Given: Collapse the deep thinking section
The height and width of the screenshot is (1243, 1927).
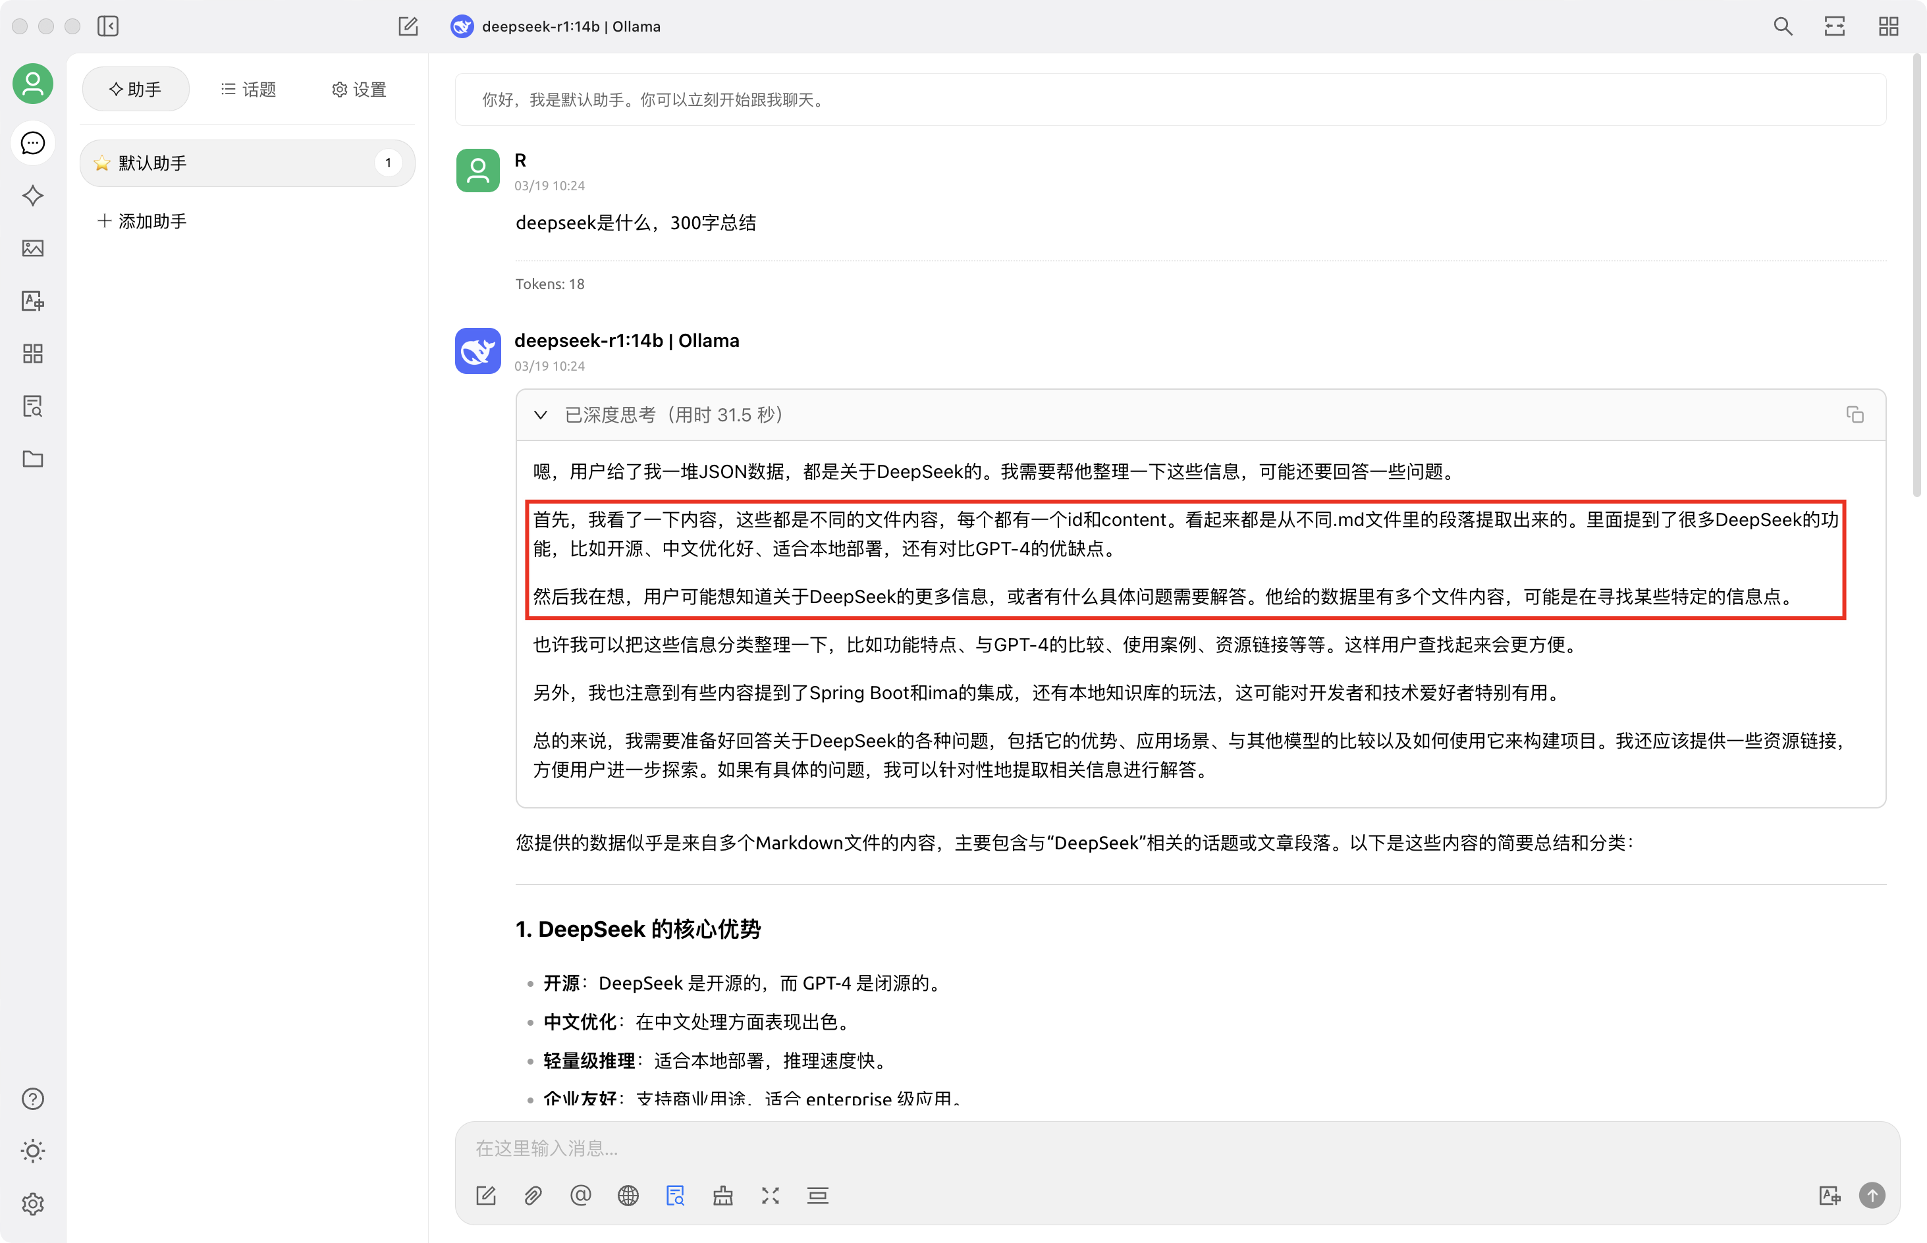Looking at the screenshot, I should point(541,415).
